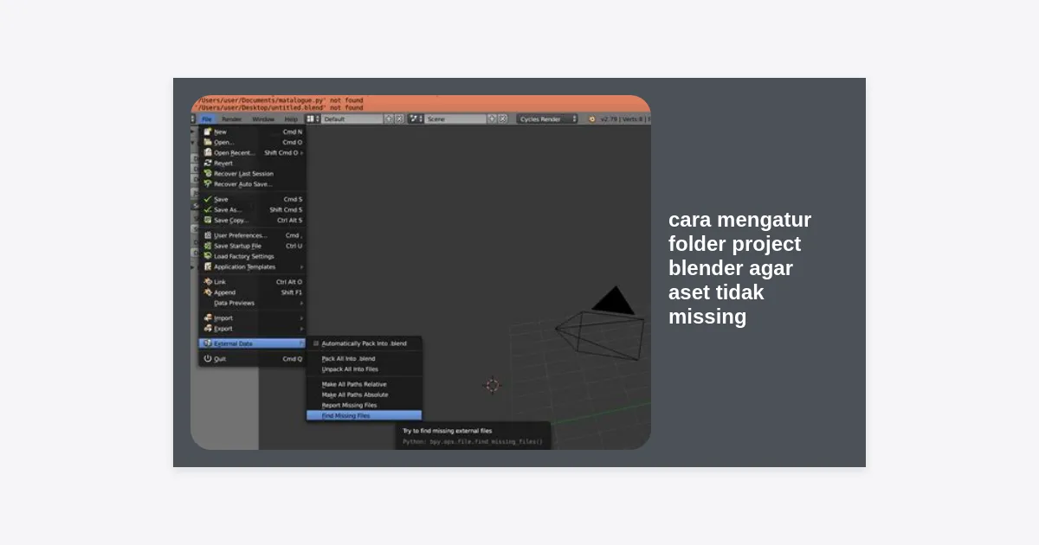Click the Recover Last Session icon
Screen dimensions: 1039x545
point(208,174)
